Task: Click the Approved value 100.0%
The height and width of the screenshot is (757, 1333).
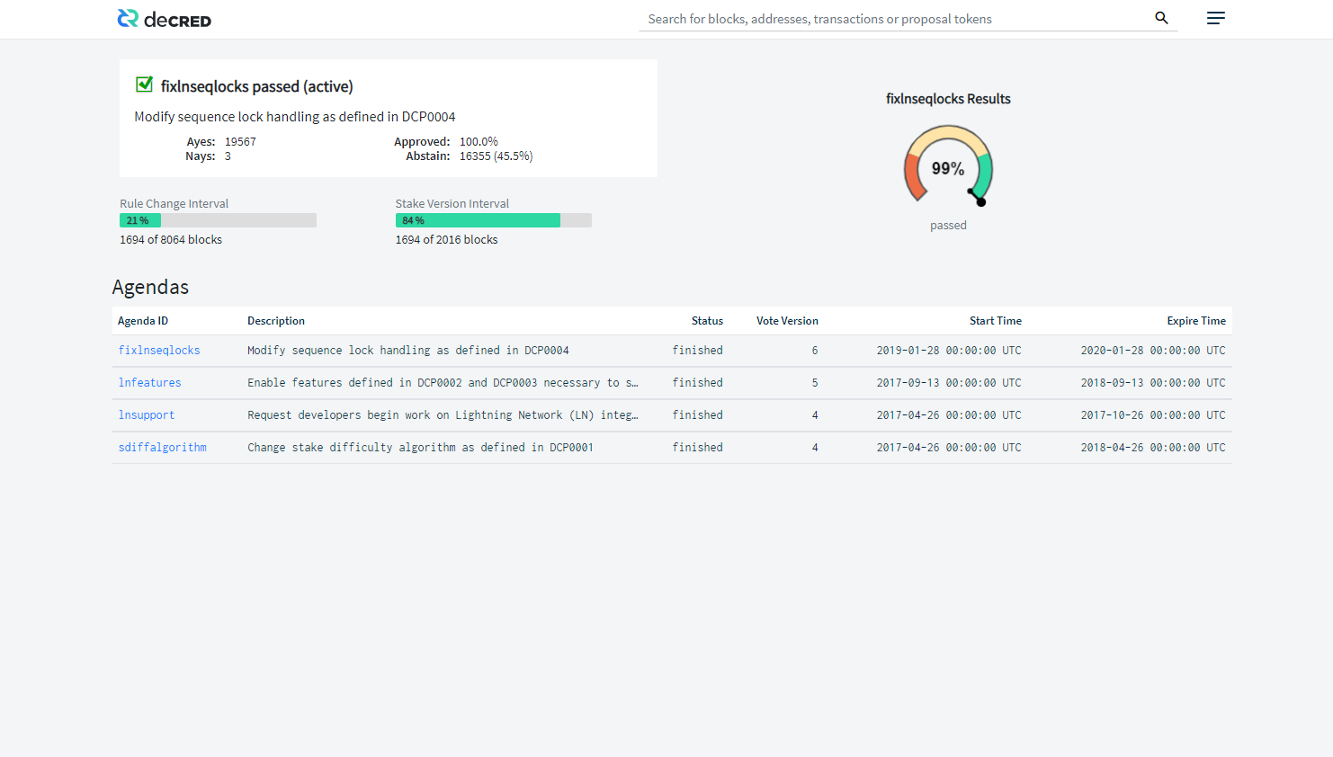Action: click(x=479, y=142)
